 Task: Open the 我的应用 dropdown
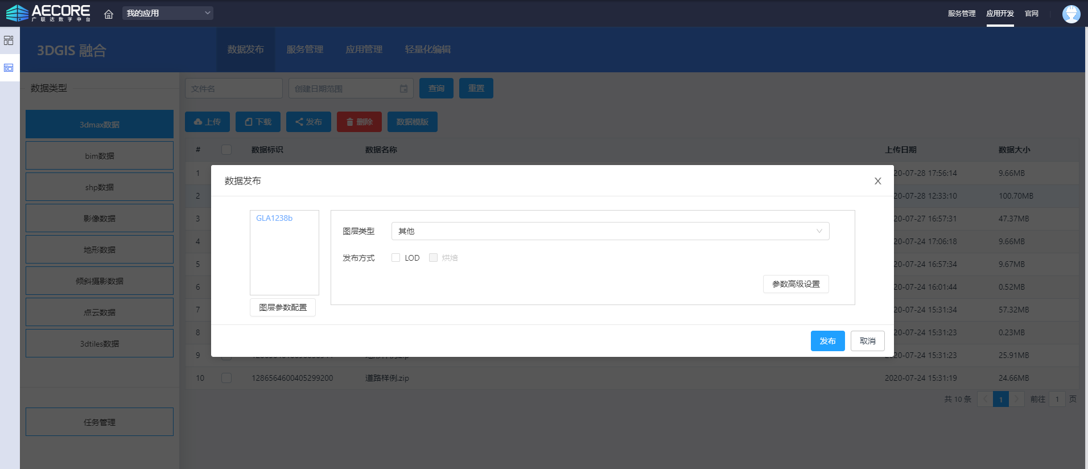[x=168, y=13]
